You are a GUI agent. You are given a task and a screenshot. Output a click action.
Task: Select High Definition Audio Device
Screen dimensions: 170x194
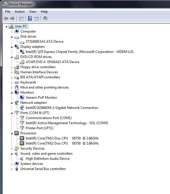point(48,158)
